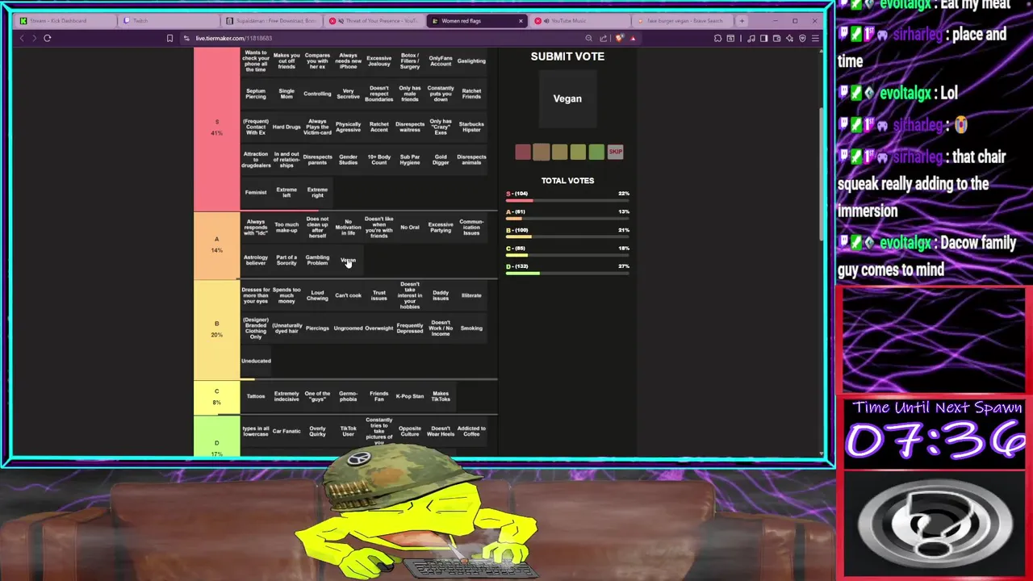
Task: Select the Single Mom item
Action: [x=286, y=94]
